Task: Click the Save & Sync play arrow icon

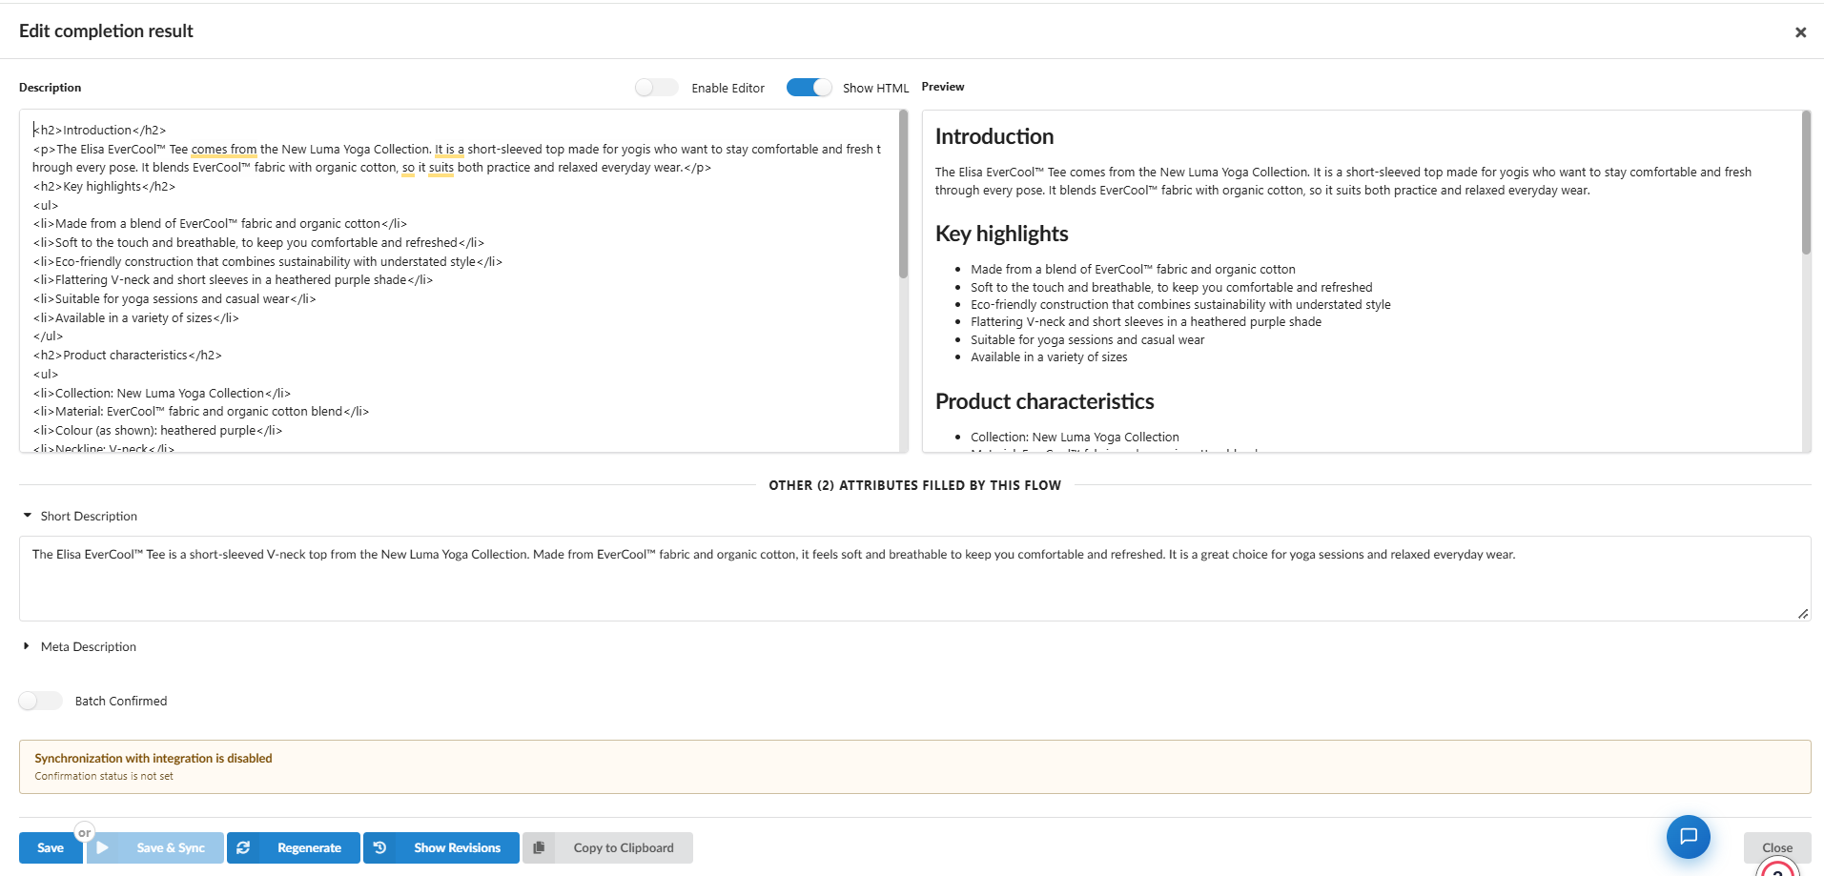Action: coord(103,847)
